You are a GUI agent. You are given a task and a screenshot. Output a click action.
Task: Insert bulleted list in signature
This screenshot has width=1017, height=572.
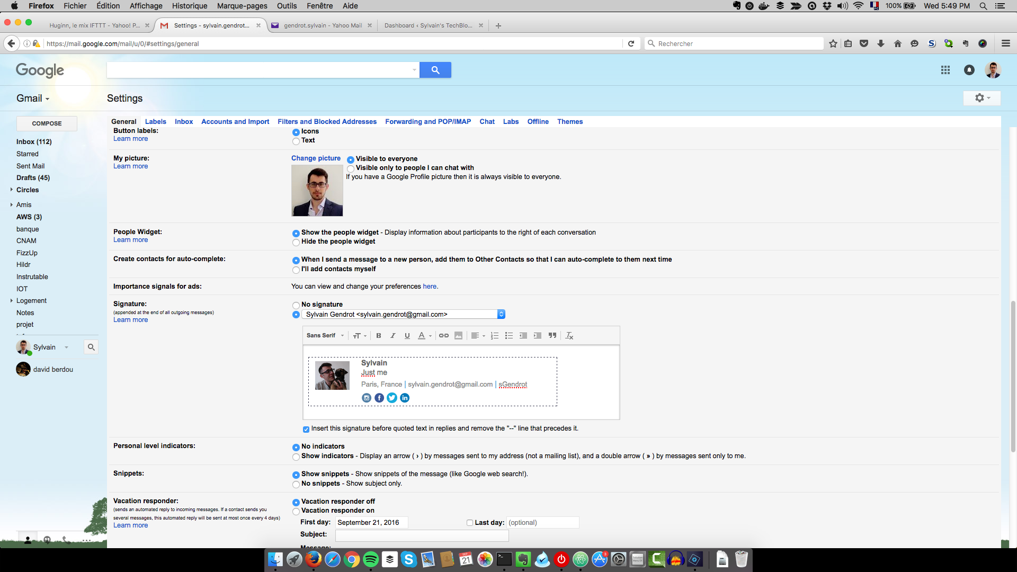(509, 336)
